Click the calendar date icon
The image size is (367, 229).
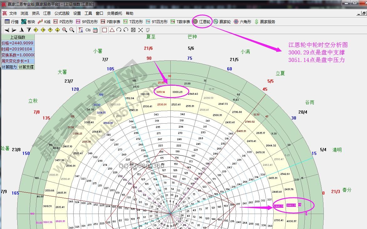[95, 30]
